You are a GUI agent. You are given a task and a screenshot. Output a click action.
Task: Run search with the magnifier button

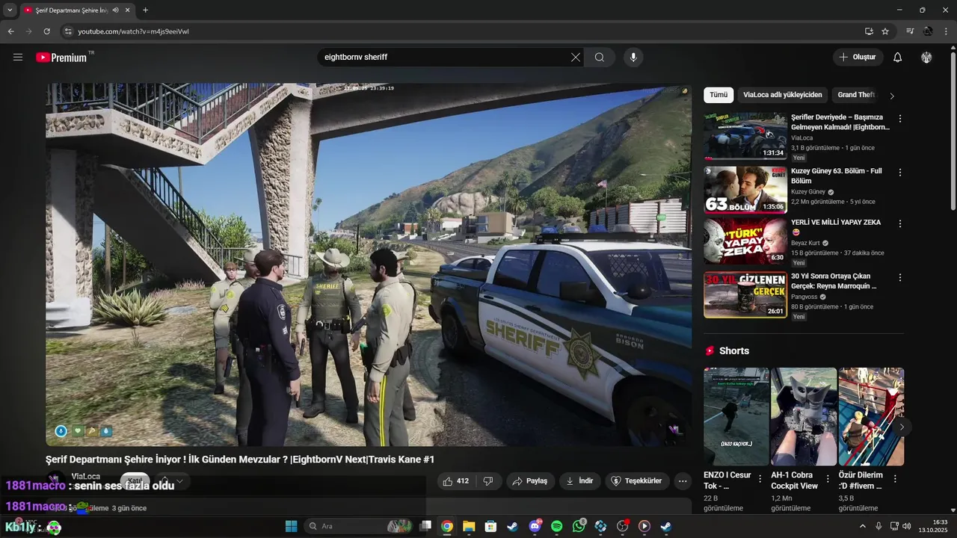(600, 57)
